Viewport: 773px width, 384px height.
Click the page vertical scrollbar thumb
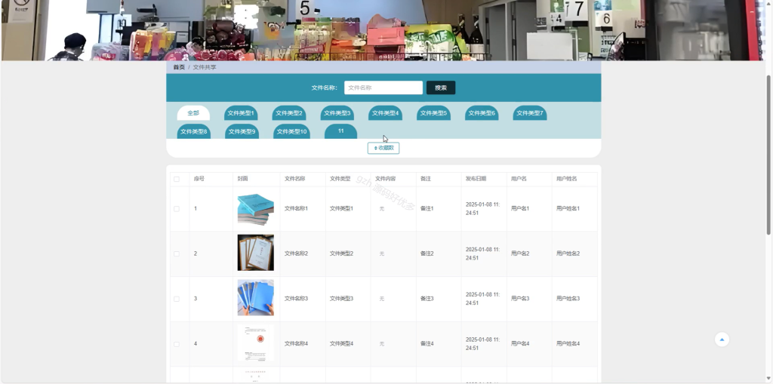(768, 155)
